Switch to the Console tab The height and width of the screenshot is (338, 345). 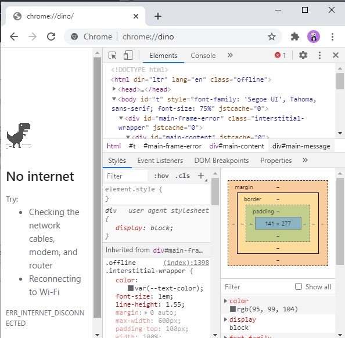pos(203,56)
